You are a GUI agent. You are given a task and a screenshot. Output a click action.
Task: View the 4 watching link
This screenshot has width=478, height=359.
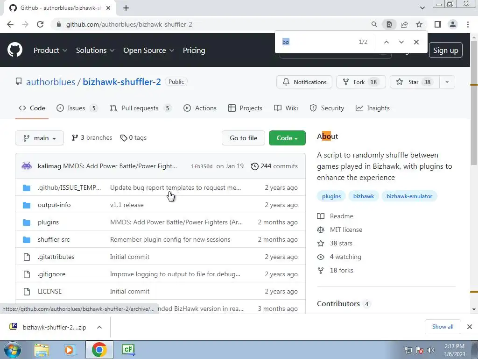click(339, 257)
